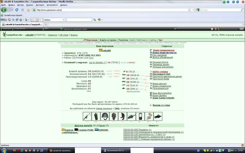Click the house icon on GWPanel bar
The height and width of the screenshot is (153, 245).
coord(212,29)
